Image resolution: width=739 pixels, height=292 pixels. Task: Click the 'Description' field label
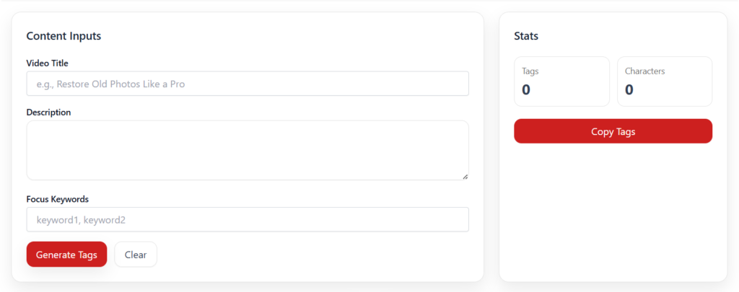(x=48, y=112)
